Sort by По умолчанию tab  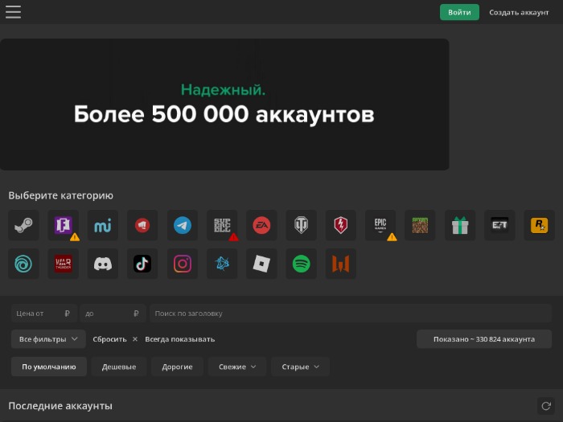click(x=49, y=367)
